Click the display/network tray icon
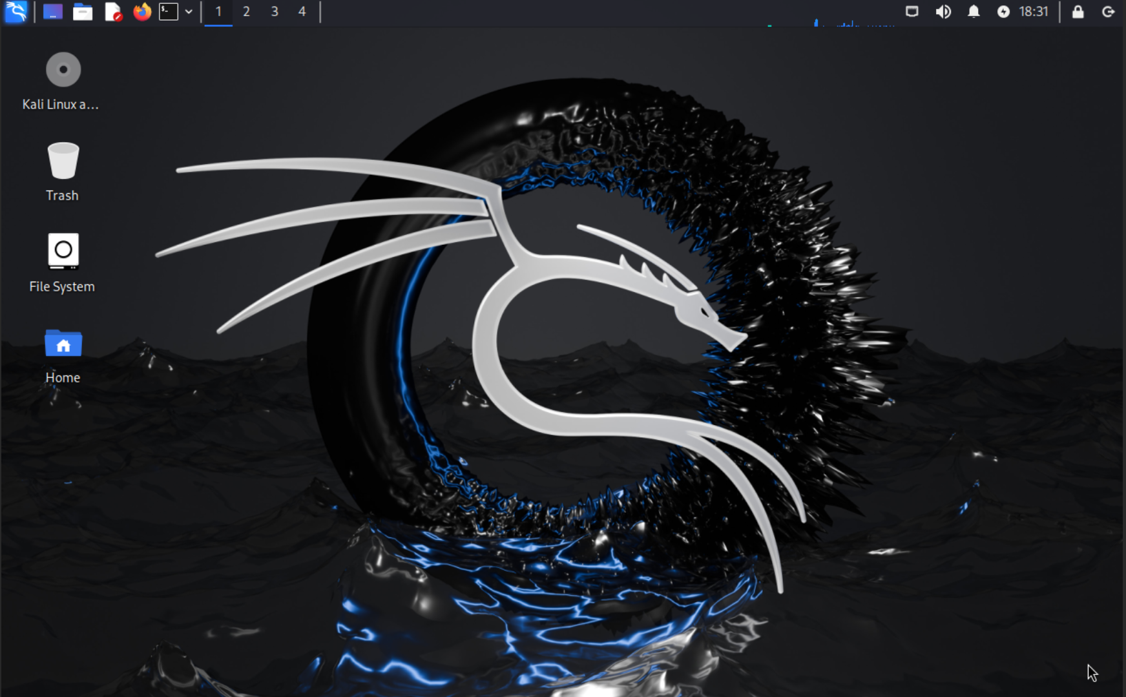This screenshot has width=1126, height=697. (x=912, y=12)
